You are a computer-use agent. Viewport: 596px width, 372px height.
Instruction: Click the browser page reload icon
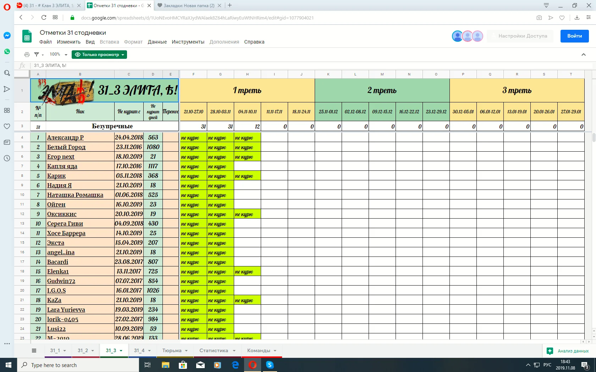pyautogui.click(x=44, y=18)
